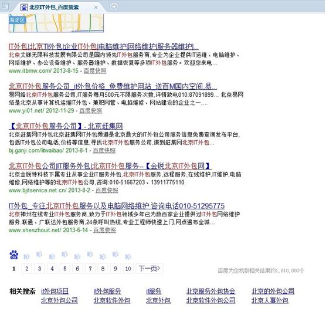Click the faded paw icon above page 10

[128, 257]
